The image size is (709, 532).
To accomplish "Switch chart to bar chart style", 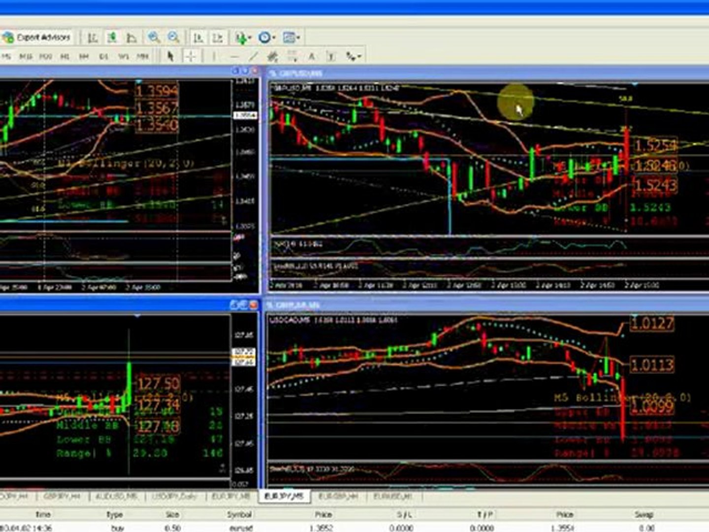I will click(x=93, y=37).
